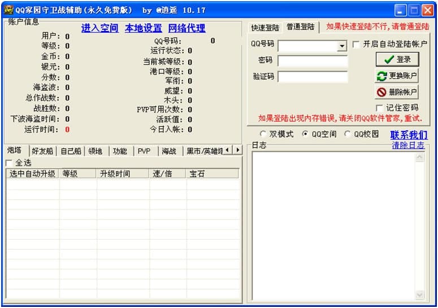The height and width of the screenshot is (308, 438).
Task: Select the 功能 tab
Action: pos(120,151)
